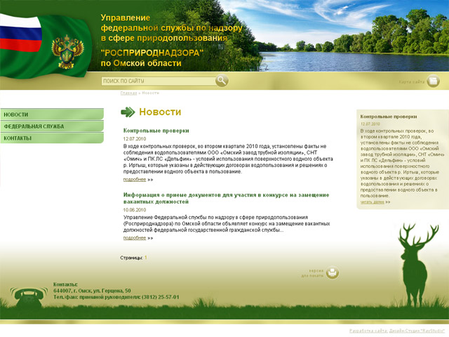449x337 pixels.
Task: Click подробнее under Контрольные проверки article
Action: (135, 180)
